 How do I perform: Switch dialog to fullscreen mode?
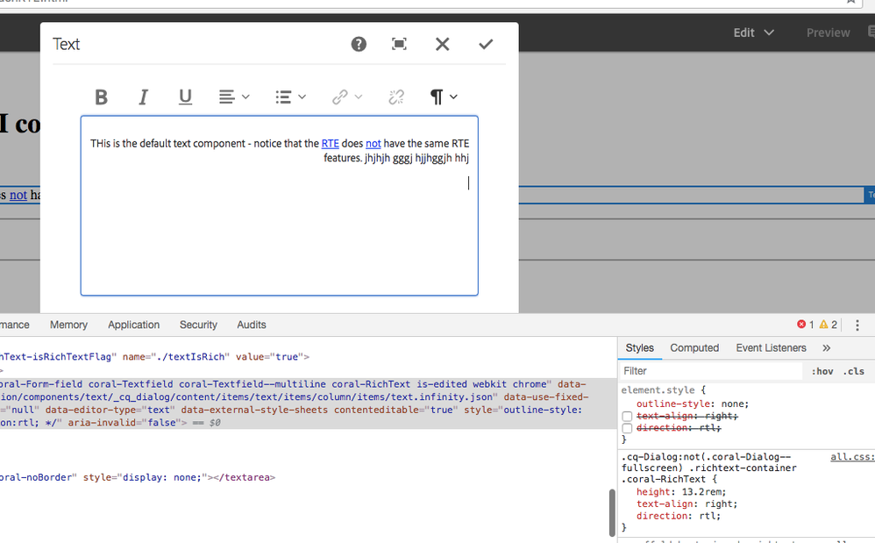coord(399,44)
